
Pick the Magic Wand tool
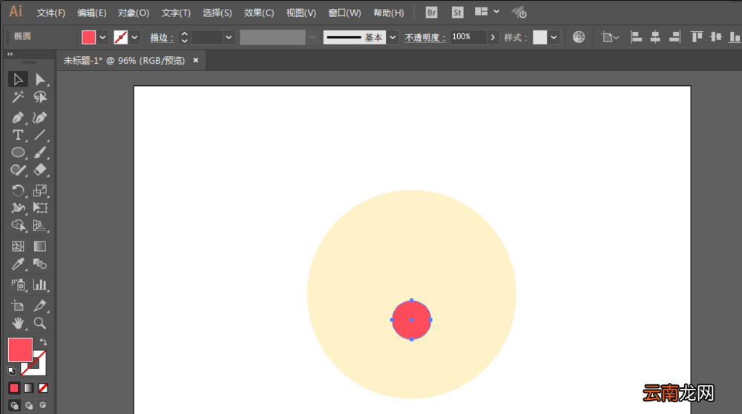click(x=18, y=97)
